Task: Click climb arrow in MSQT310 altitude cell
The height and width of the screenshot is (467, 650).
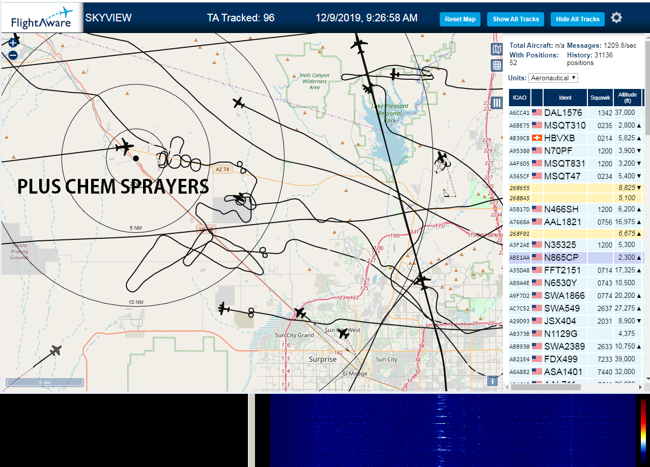Action: (x=639, y=125)
